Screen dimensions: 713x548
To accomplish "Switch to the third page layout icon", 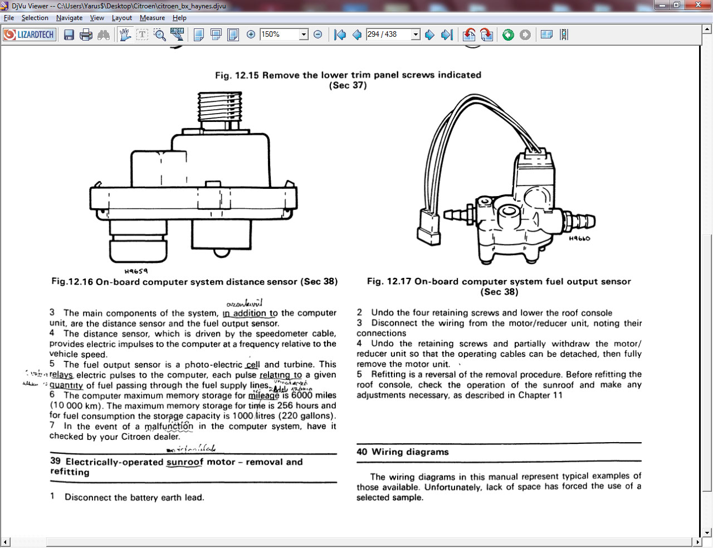I will pyautogui.click(x=233, y=35).
